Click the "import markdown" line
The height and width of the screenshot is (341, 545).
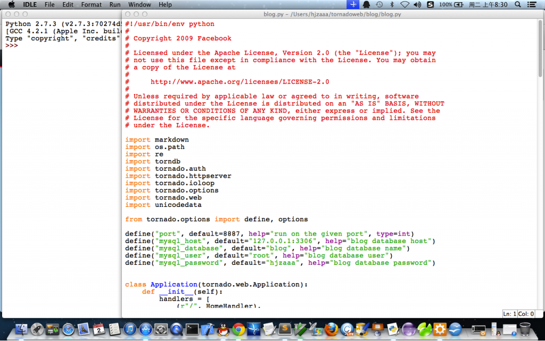(x=157, y=139)
